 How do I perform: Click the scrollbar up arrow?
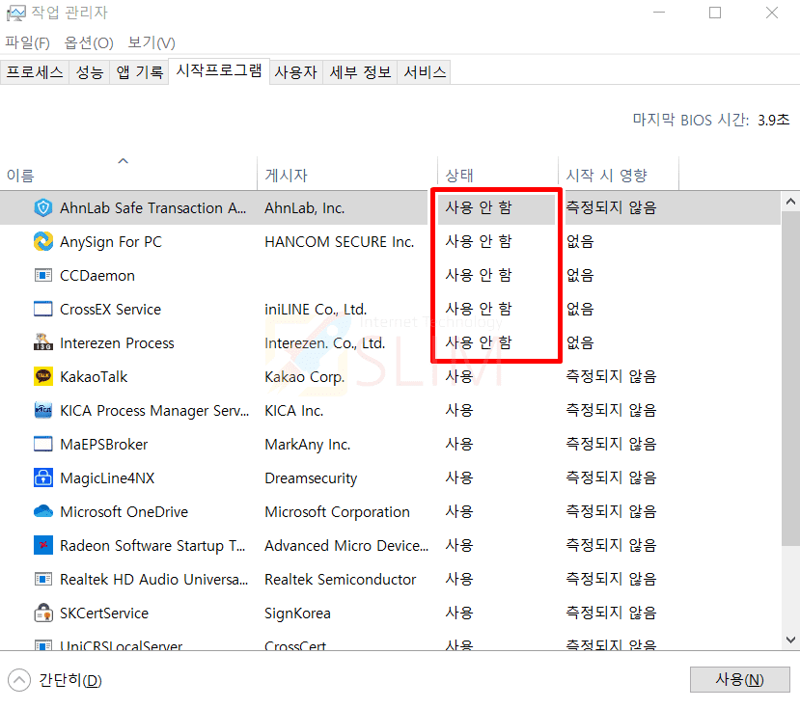(790, 202)
